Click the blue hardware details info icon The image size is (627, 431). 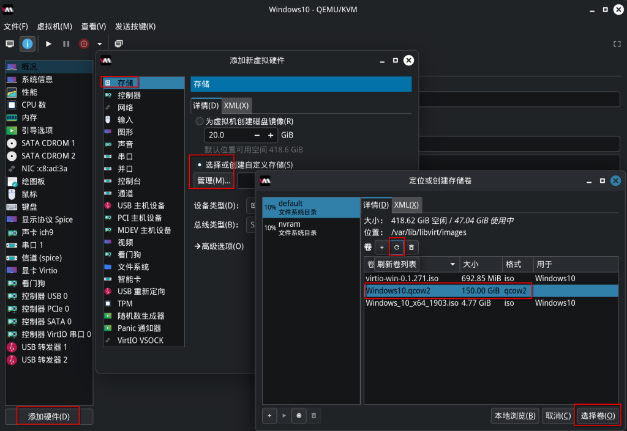28,43
